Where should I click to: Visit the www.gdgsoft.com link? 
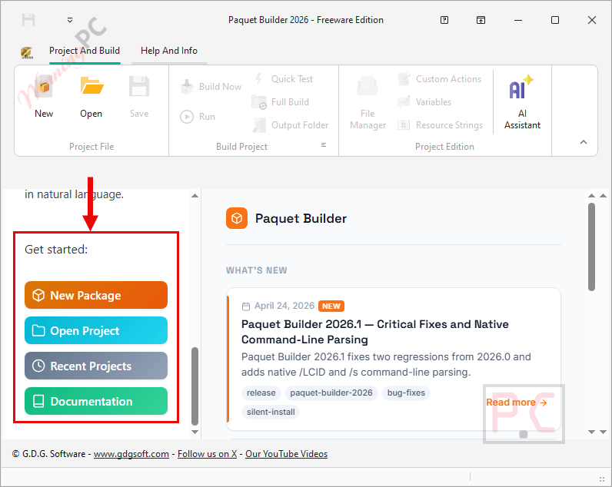131,454
